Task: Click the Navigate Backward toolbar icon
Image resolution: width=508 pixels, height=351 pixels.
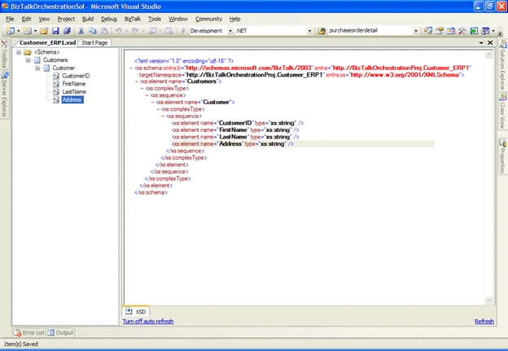Action: 152,31
